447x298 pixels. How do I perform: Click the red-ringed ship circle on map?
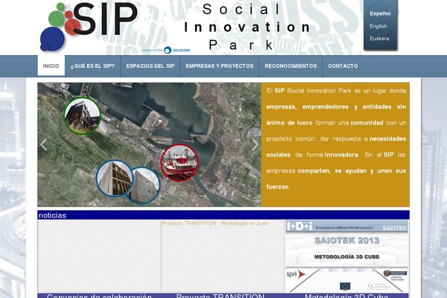(180, 163)
